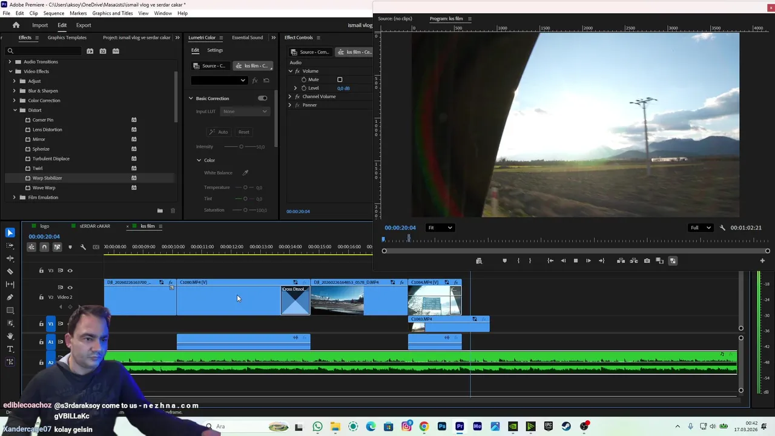Image resolution: width=775 pixels, height=436 pixels.
Task: Click the Export workspace button
Action: click(x=84, y=25)
